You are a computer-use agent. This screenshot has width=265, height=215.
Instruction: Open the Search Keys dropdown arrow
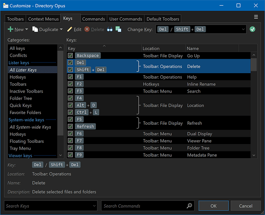[94, 206]
